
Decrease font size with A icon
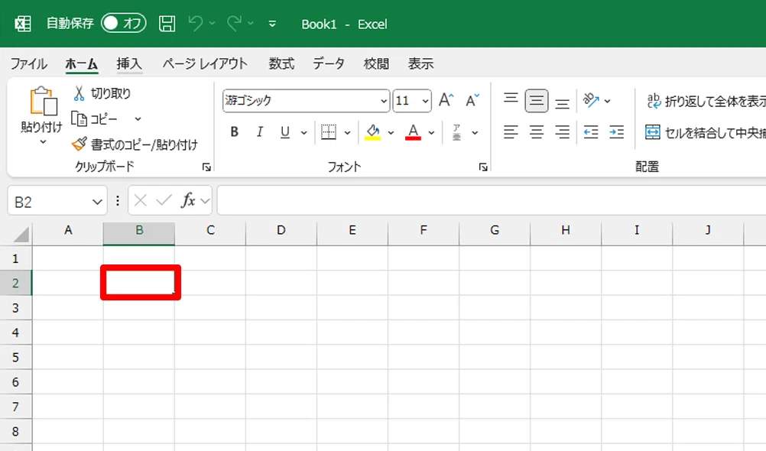(x=472, y=100)
